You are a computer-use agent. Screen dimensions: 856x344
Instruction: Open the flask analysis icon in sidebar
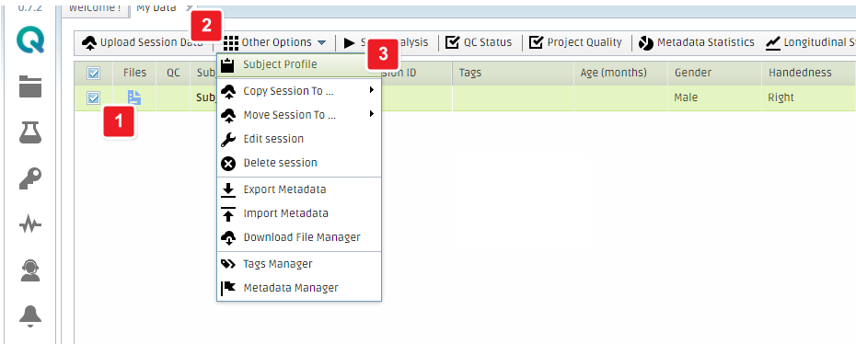click(x=30, y=132)
